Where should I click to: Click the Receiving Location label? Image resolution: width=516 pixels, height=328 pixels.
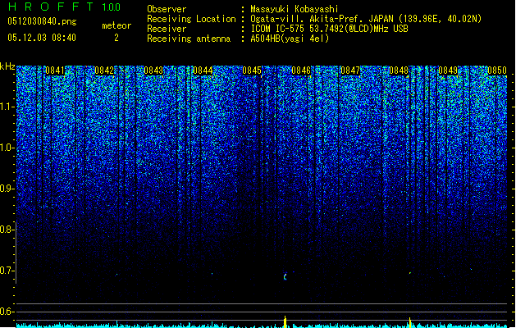tap(191, 19)
